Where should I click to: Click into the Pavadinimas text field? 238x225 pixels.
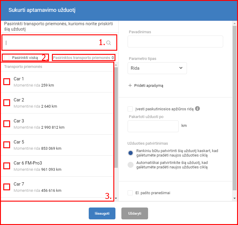pyautogui.click(x=175, y=42)
